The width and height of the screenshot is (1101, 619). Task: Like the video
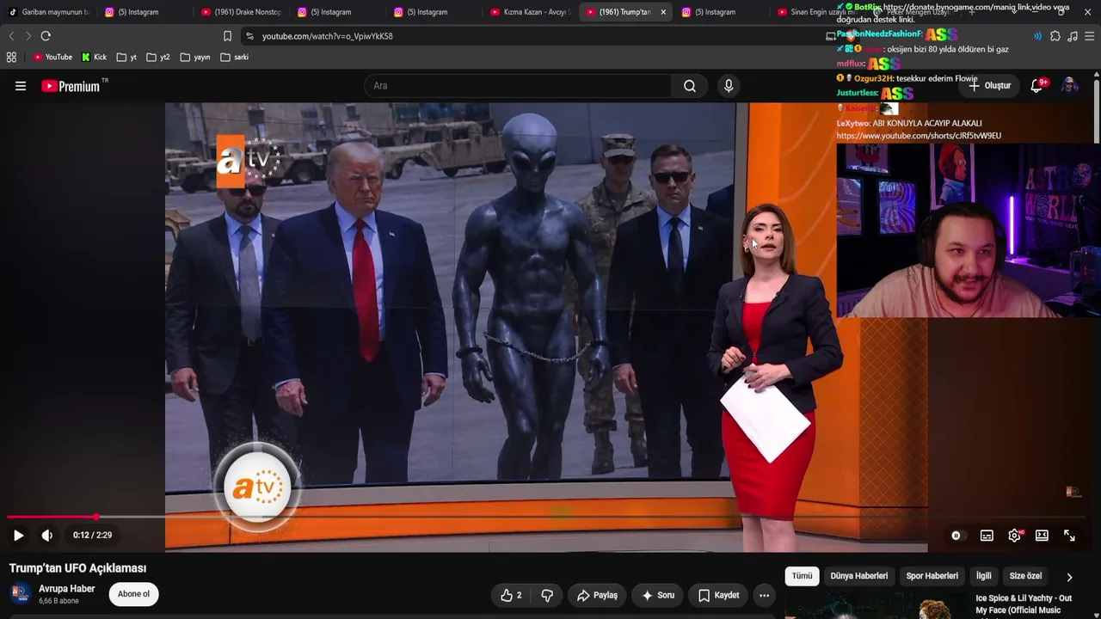pyautogui.click(x=511, y=595)
